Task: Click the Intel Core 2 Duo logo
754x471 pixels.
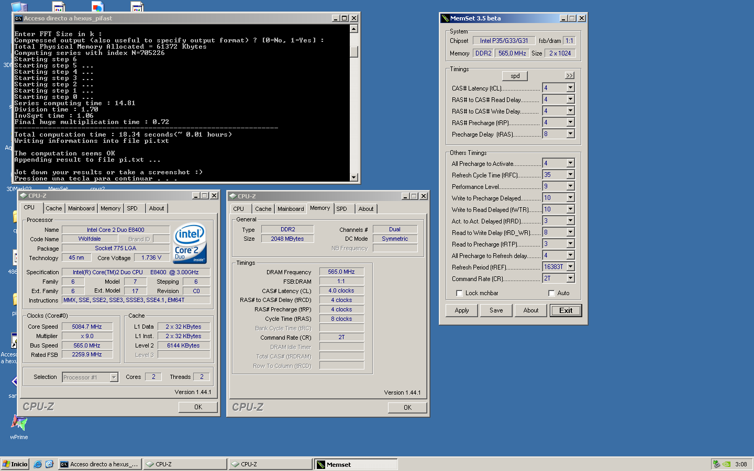Action: click(190, 244)
